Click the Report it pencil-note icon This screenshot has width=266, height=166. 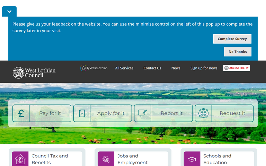[143, 113]
